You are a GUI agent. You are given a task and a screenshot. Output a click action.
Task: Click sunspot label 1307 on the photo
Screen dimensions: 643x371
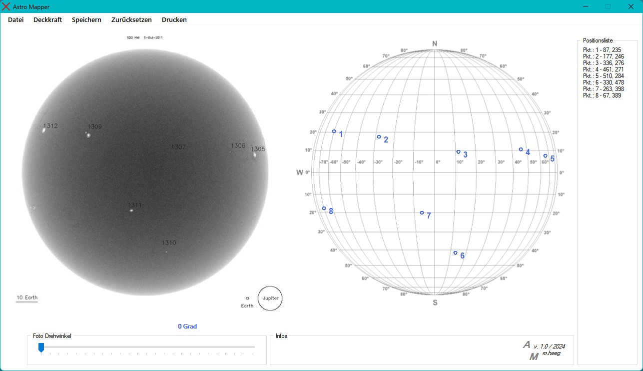pos(178,147)
